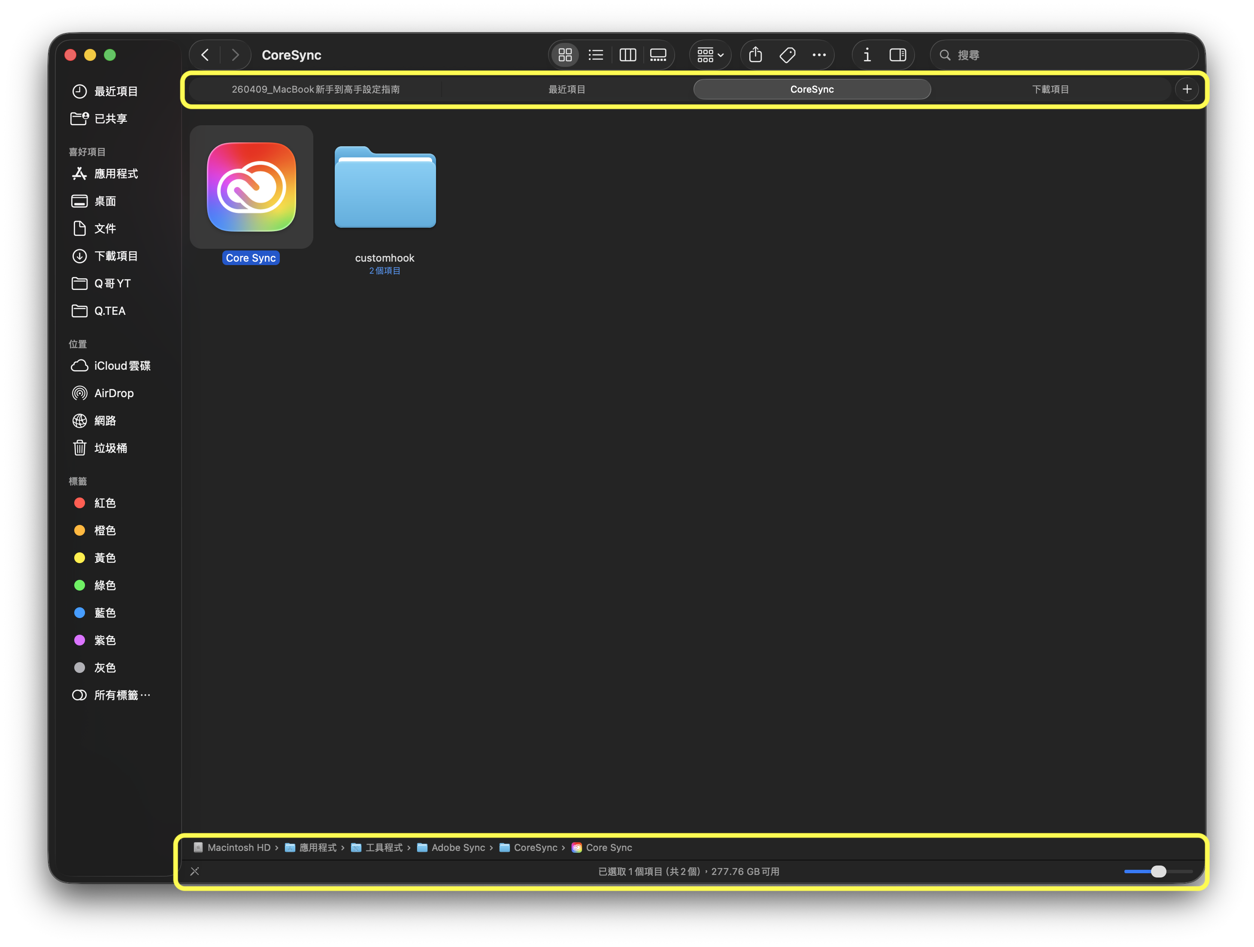Switch to the 下載項目 tab
The height and width of the screenshot is (947, 1254).
click(x=1051, y=90)
